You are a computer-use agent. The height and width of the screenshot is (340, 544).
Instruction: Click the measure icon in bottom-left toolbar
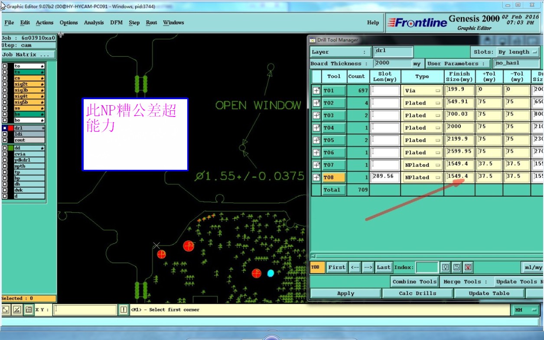click(17, 310)
